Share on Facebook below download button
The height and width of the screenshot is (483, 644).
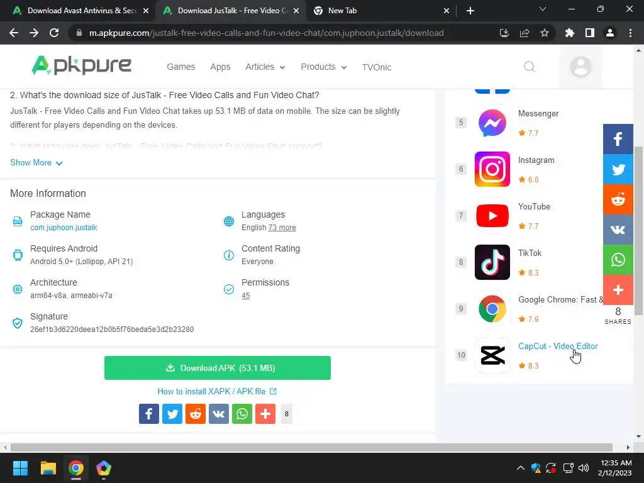point(148,414)
